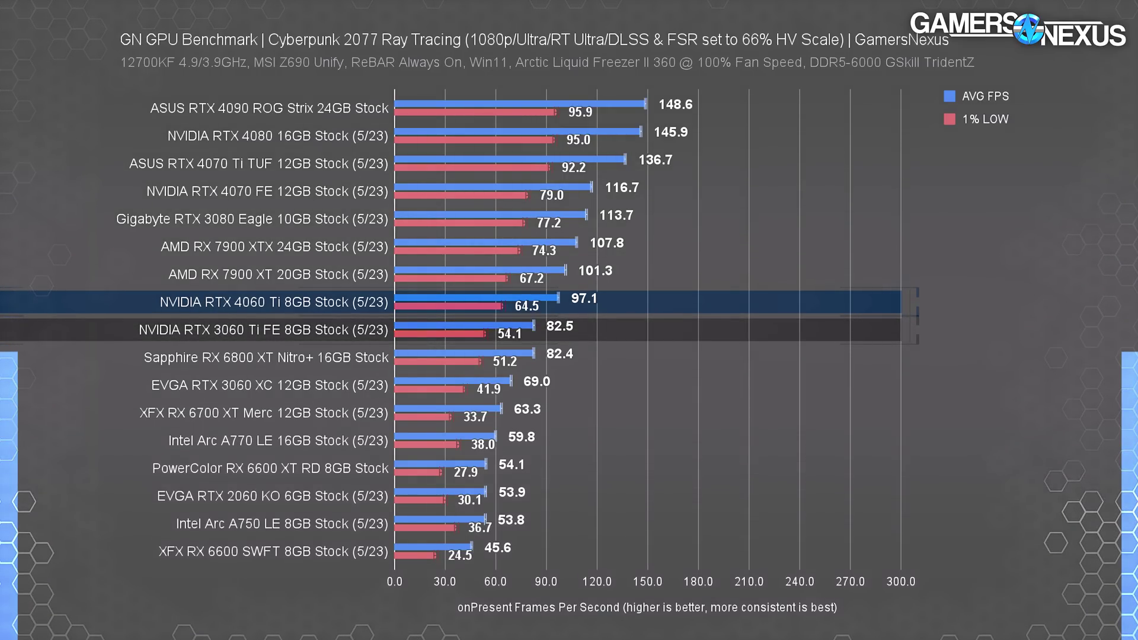Screen dimensions: 1138x640
Task: Click the 12700KF test bench subtitle text
Action: point(546,63)
